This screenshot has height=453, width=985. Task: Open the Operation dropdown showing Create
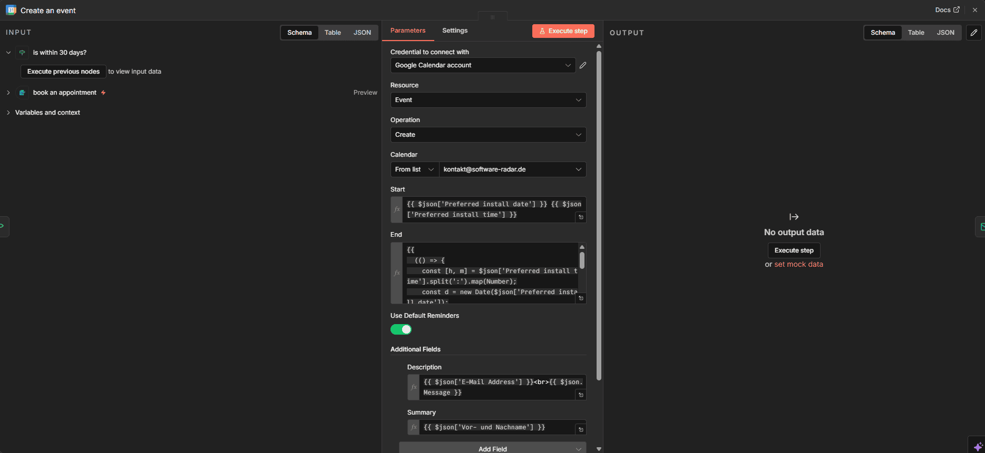click(488, 135)
